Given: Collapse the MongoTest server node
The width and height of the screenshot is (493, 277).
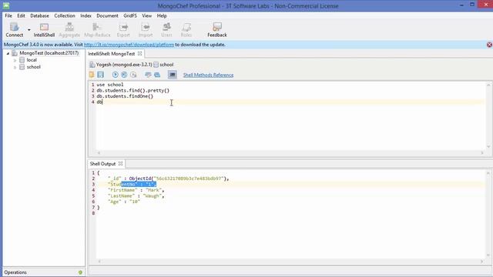Looking at the screenshot, I should [8, 53].
